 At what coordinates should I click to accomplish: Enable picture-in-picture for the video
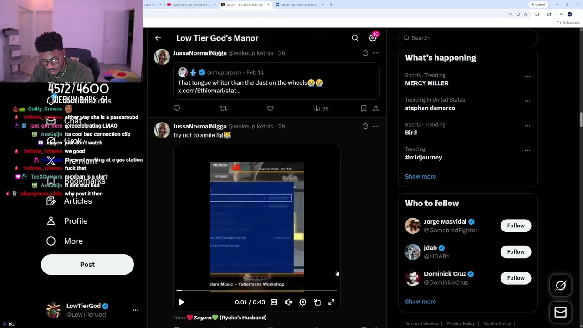click(x=317, y=302)
